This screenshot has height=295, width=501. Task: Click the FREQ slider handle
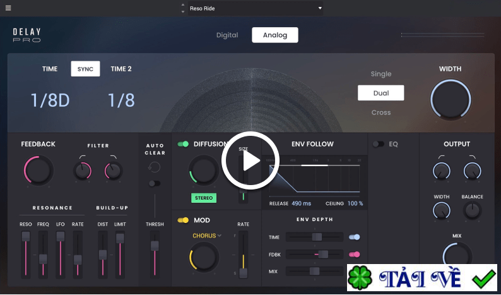tap(43, 259)
